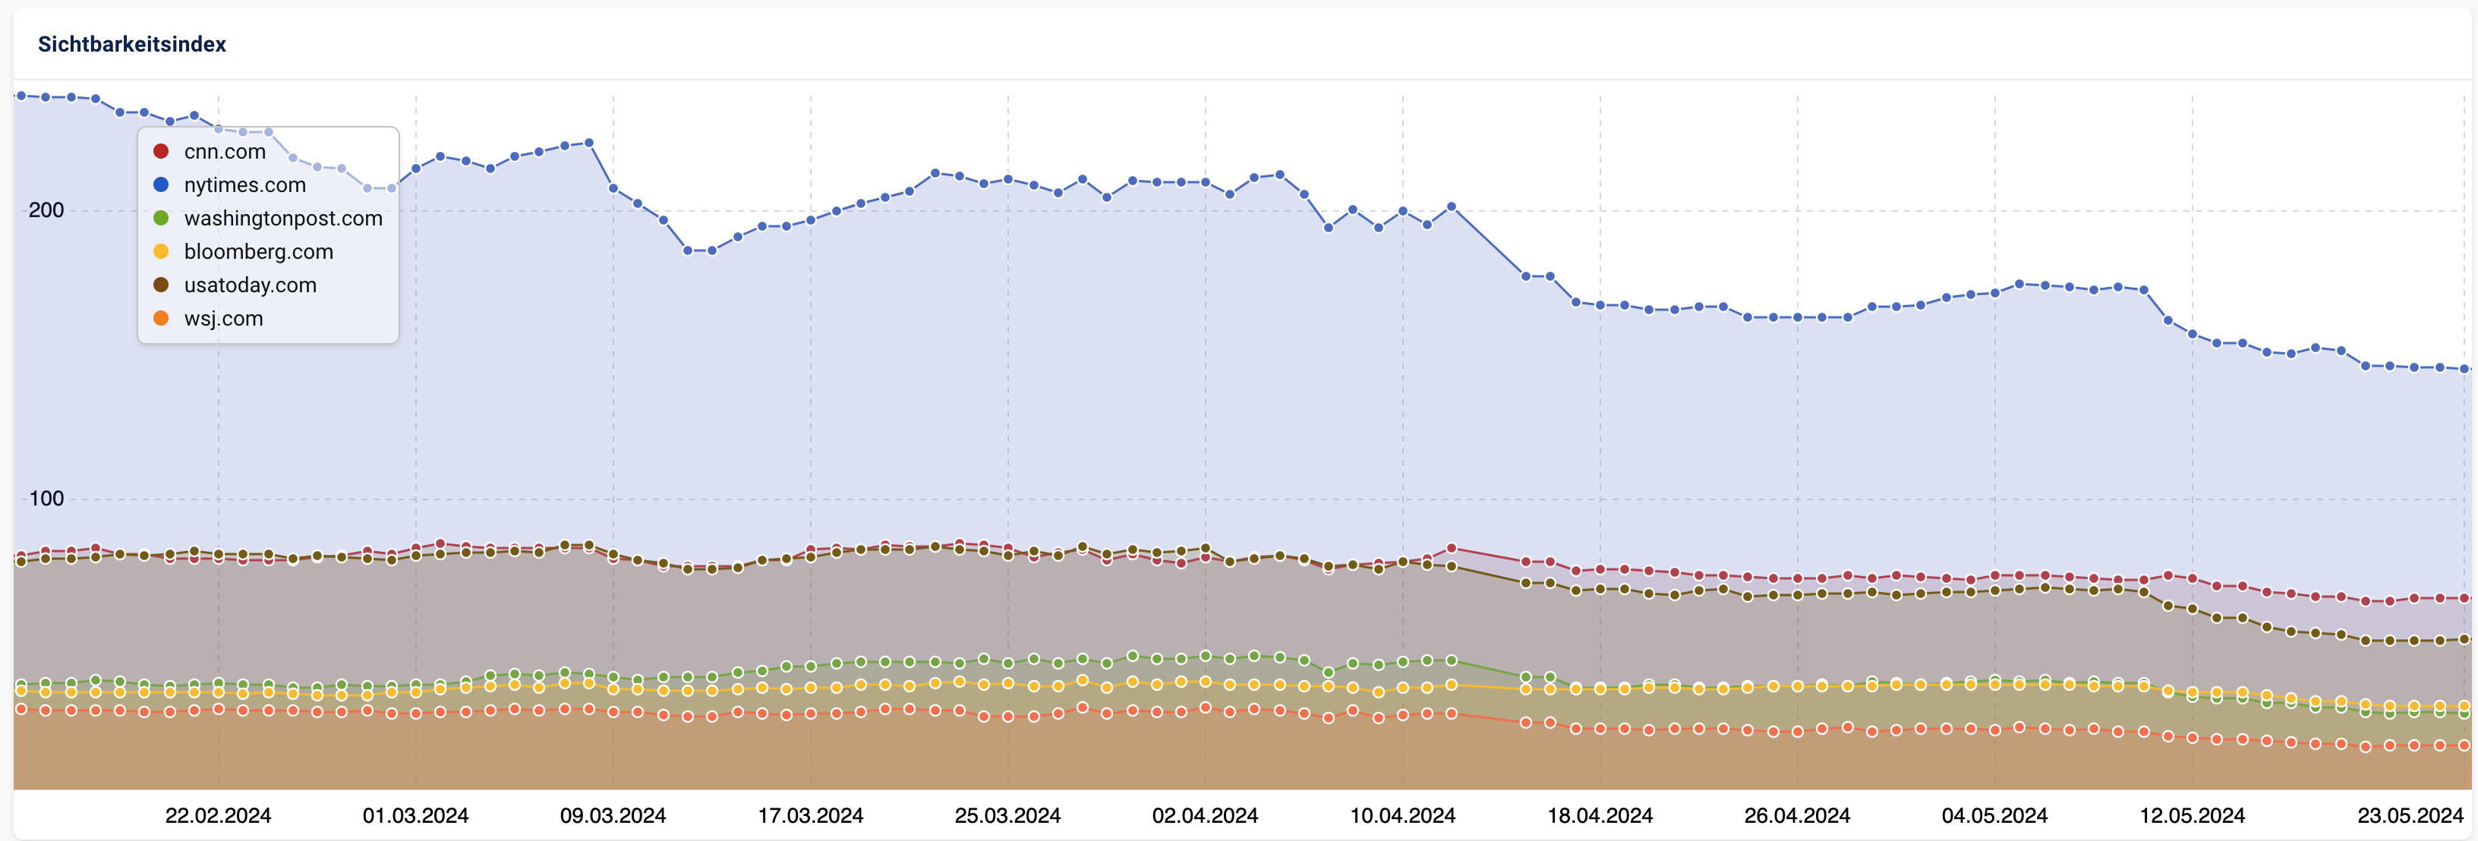Select the 23.05.2024 date axis label
The image size is (2478, 841).
[x=2409, y=816]
